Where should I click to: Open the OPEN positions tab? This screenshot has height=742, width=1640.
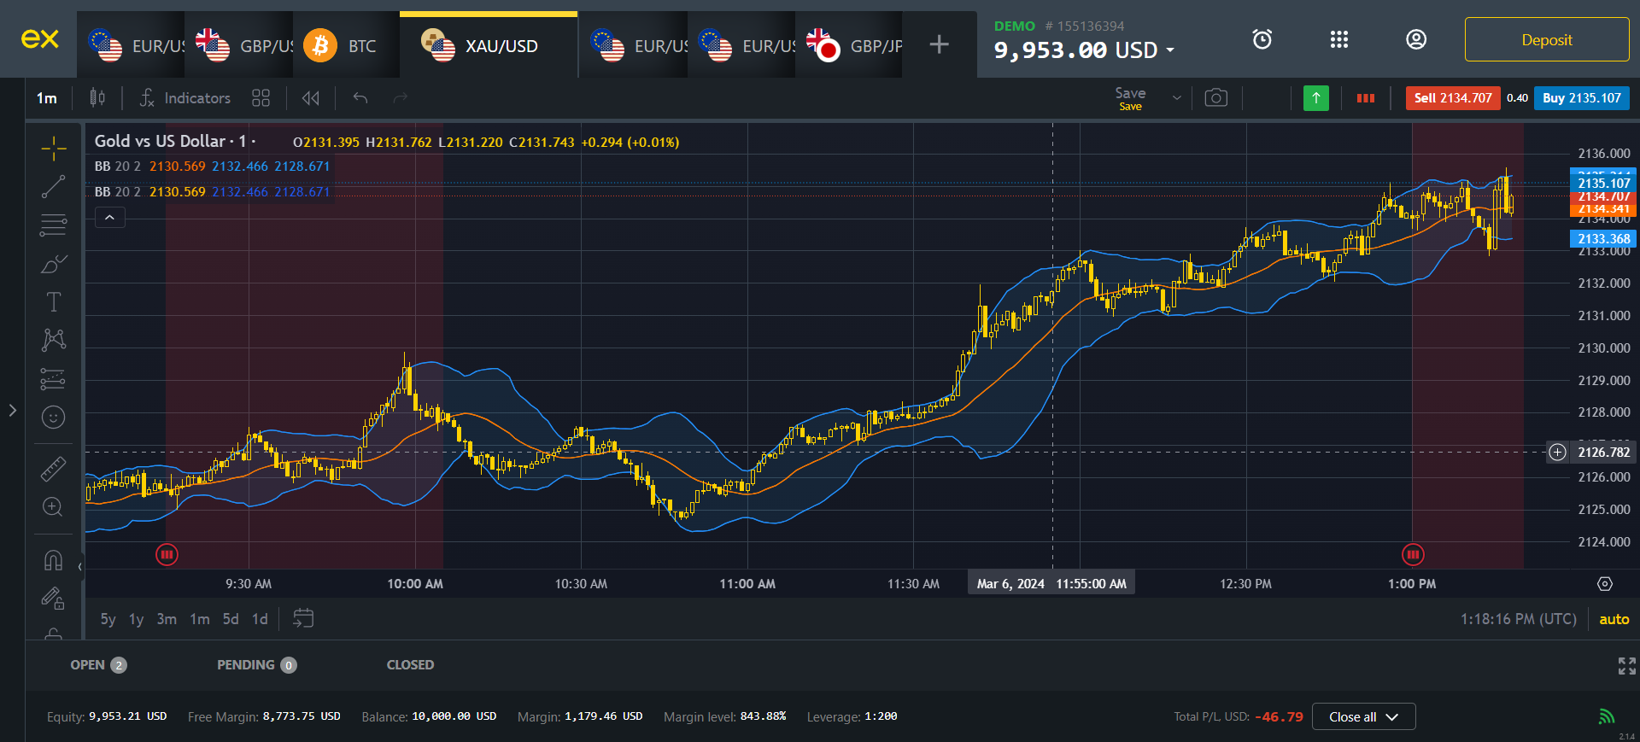pyautogui.click(x=98, y=665)
